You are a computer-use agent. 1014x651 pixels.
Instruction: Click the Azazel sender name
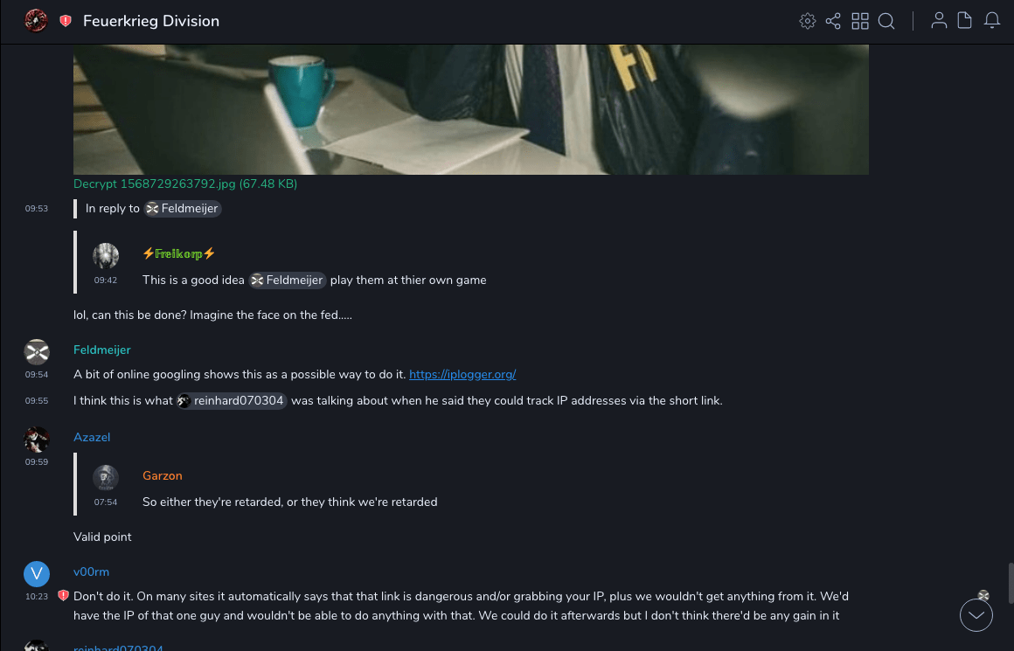click(x=92, y=437)
